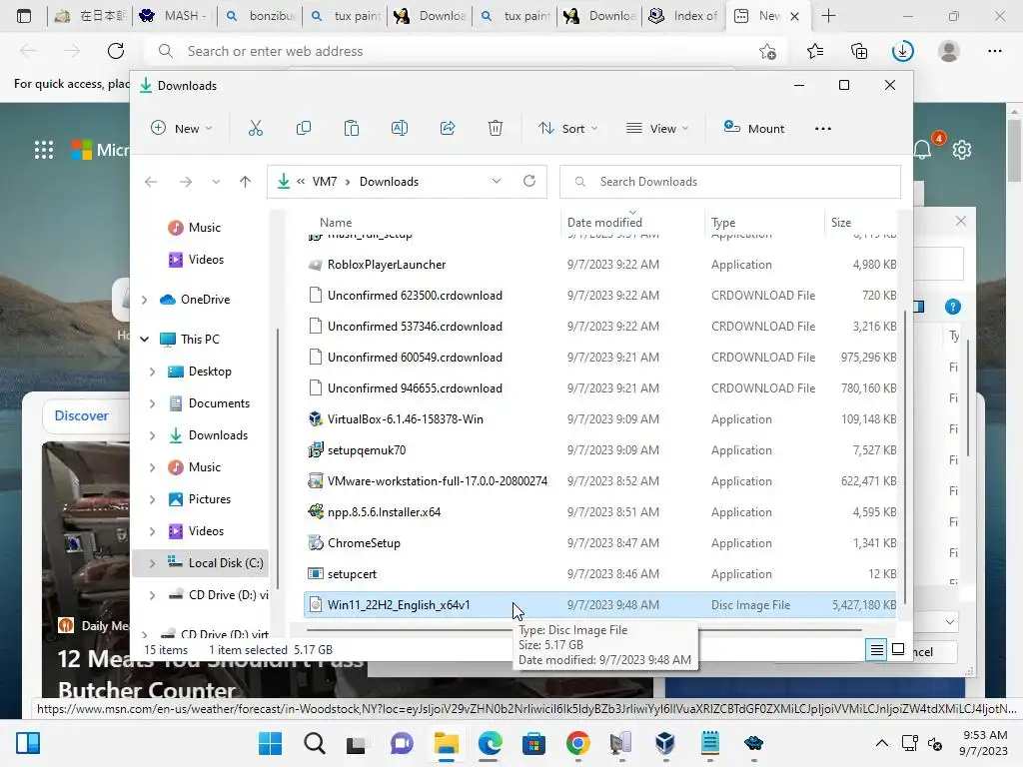
Task: Expand Documents node in navigation tree
Action: click(x=152, y=403)
